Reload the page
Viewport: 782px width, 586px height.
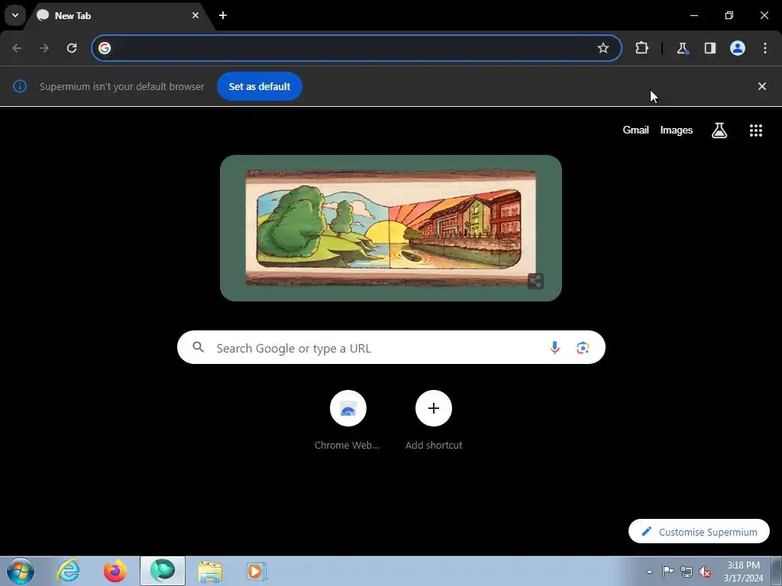point(72,48)
